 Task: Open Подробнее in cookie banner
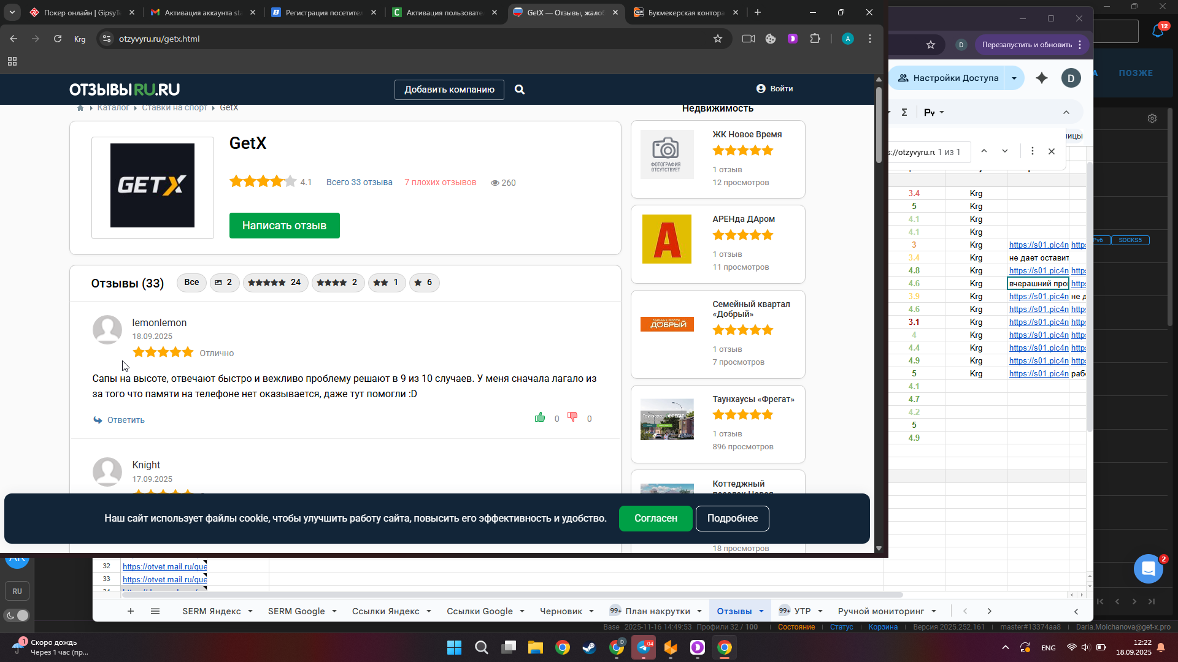point(733,519)
